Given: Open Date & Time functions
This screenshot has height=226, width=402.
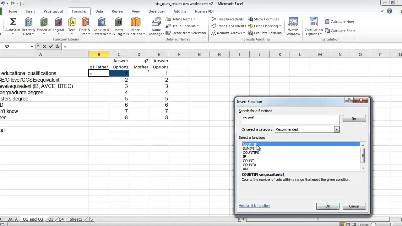Looking at the screenshot, I should (x=85, y=26).
